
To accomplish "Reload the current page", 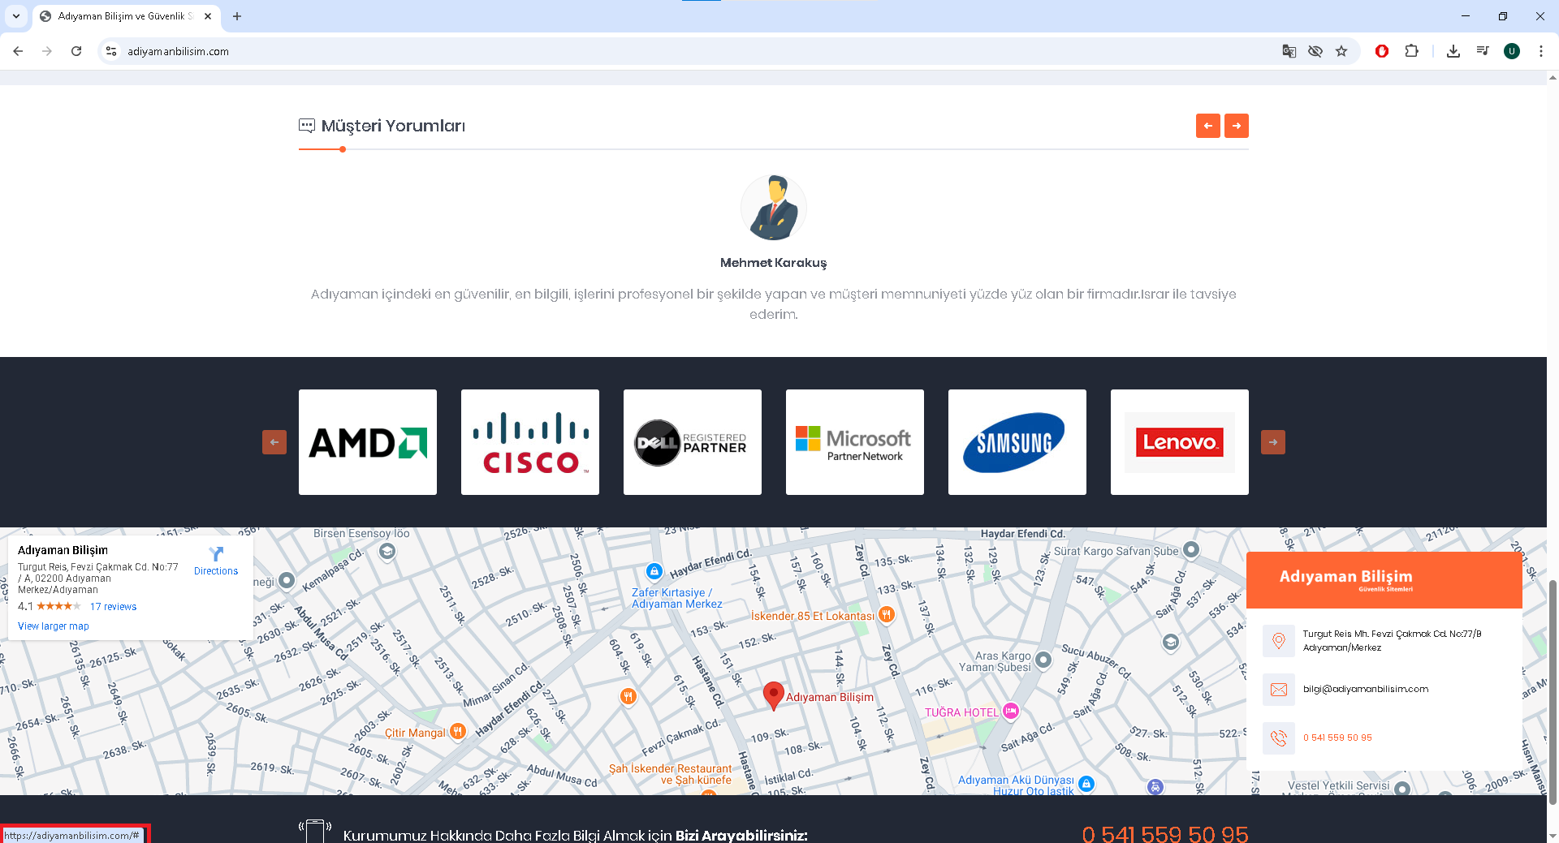I will coord(76,51).
